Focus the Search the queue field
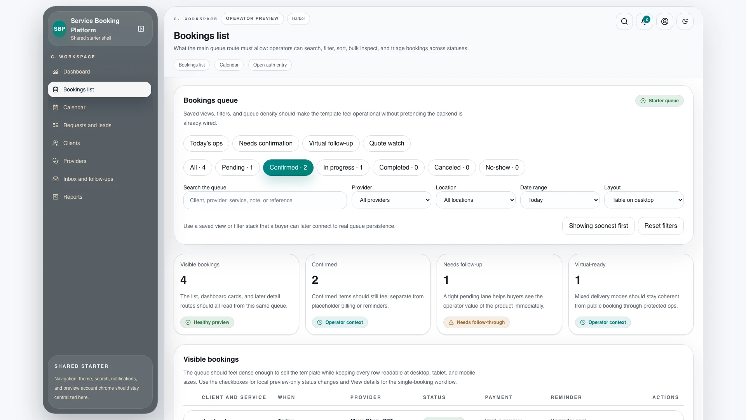The width and height of the screenshot is (746, 420). [265, 200]
